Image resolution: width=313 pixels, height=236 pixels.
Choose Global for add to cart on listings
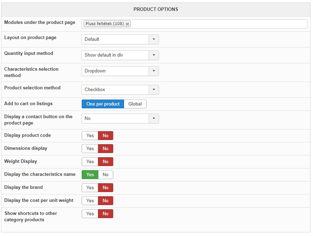tap(135, 104)
